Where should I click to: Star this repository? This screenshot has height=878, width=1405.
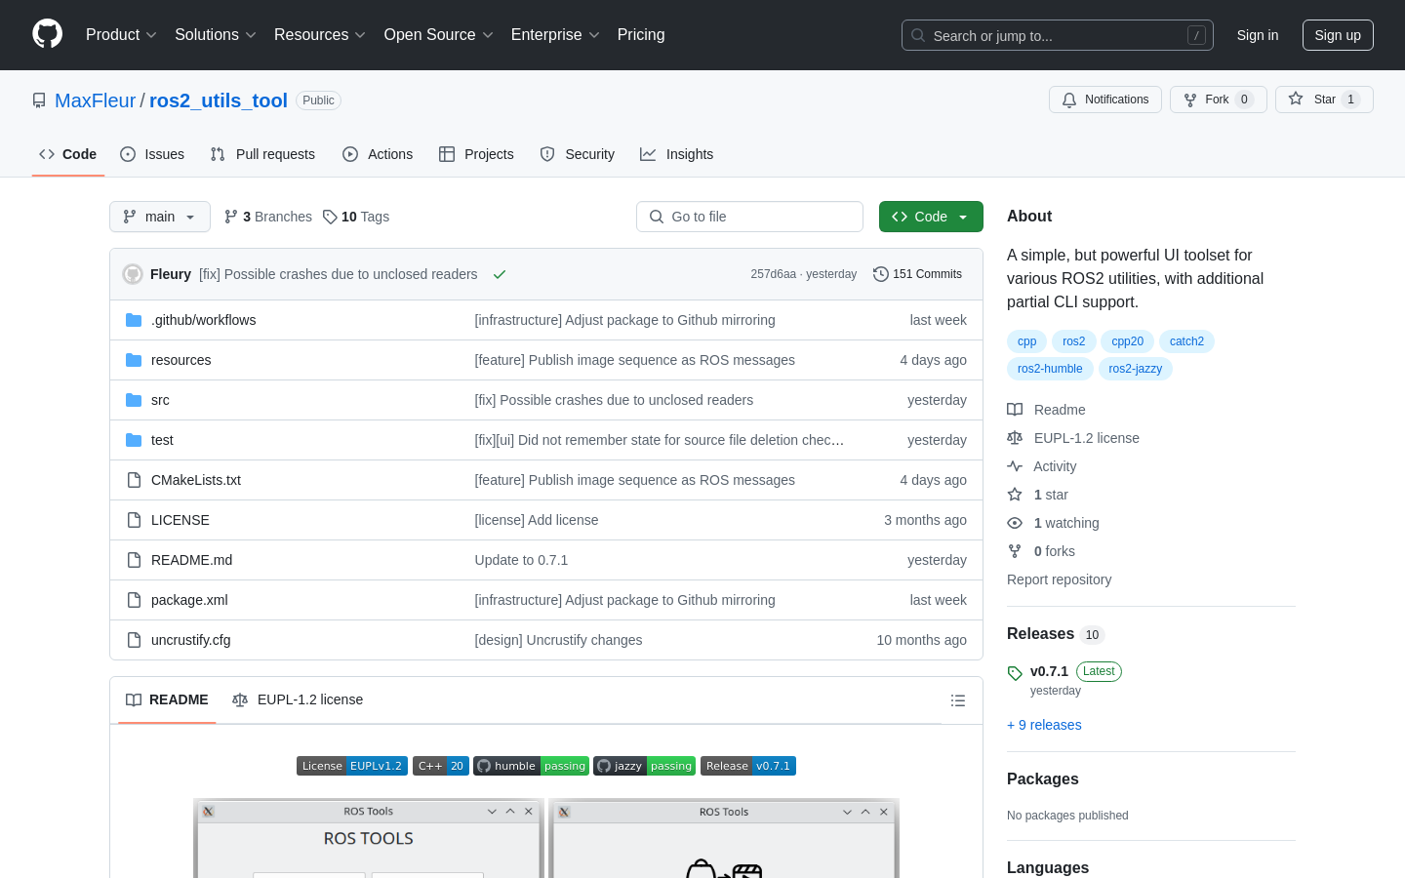1324,100
